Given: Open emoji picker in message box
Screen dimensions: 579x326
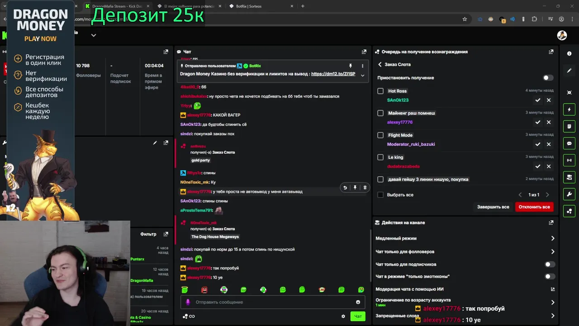Looking at the screenshot, I should pos(358,302).
